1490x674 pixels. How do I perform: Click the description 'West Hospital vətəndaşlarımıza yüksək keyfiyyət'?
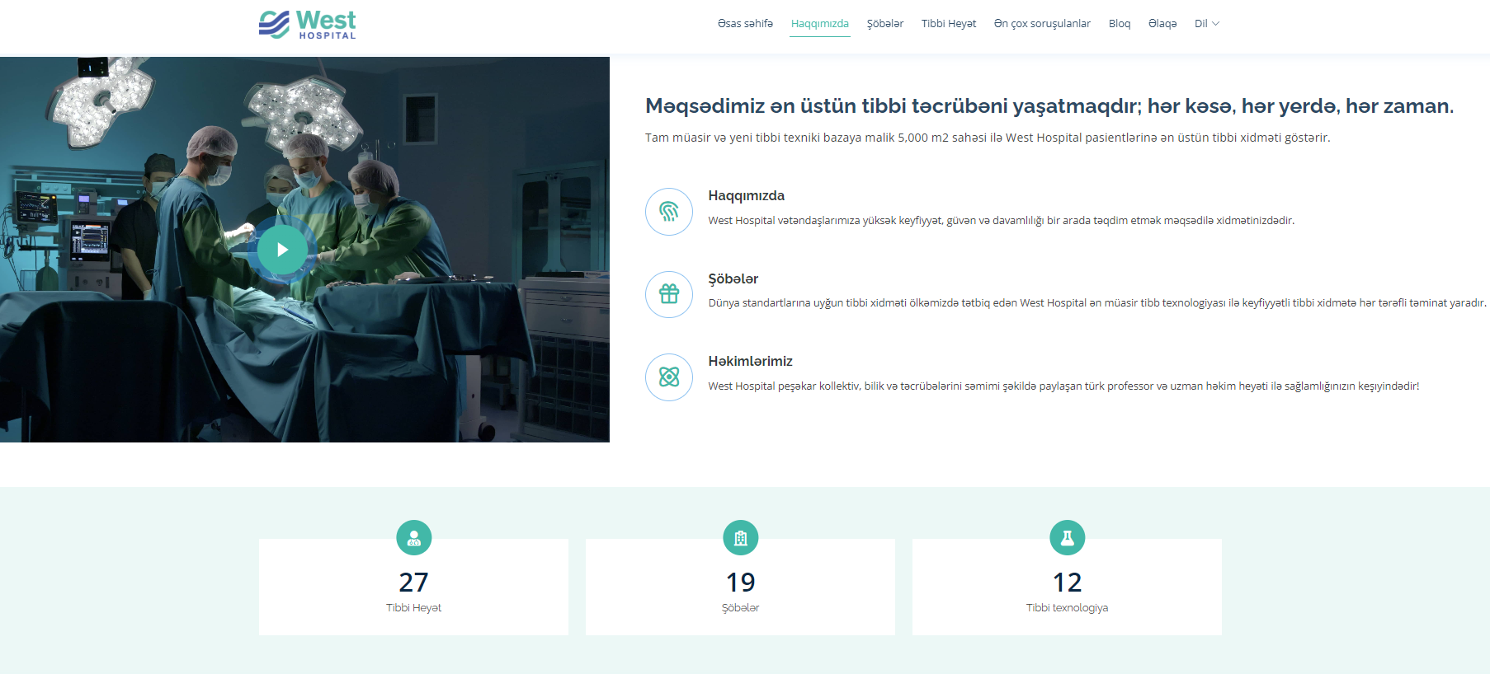[1002, 221]
